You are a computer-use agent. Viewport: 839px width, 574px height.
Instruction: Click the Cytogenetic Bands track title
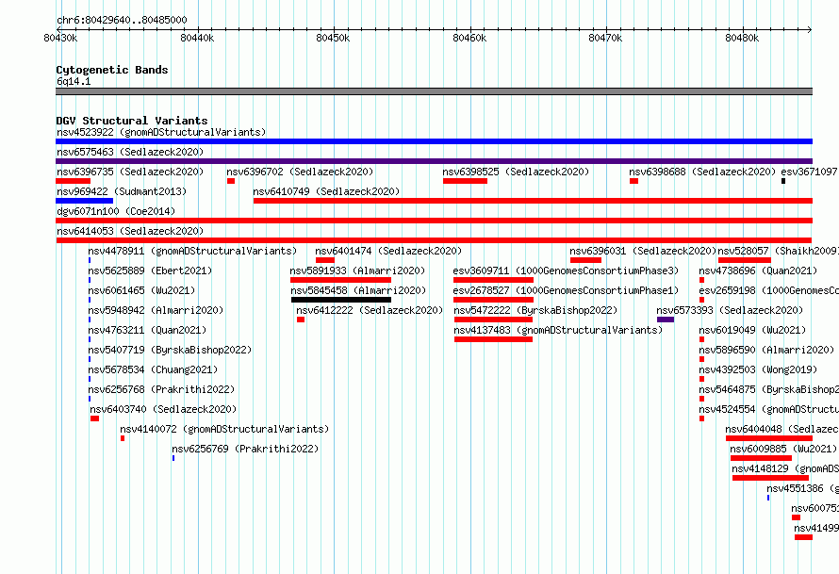112,70
